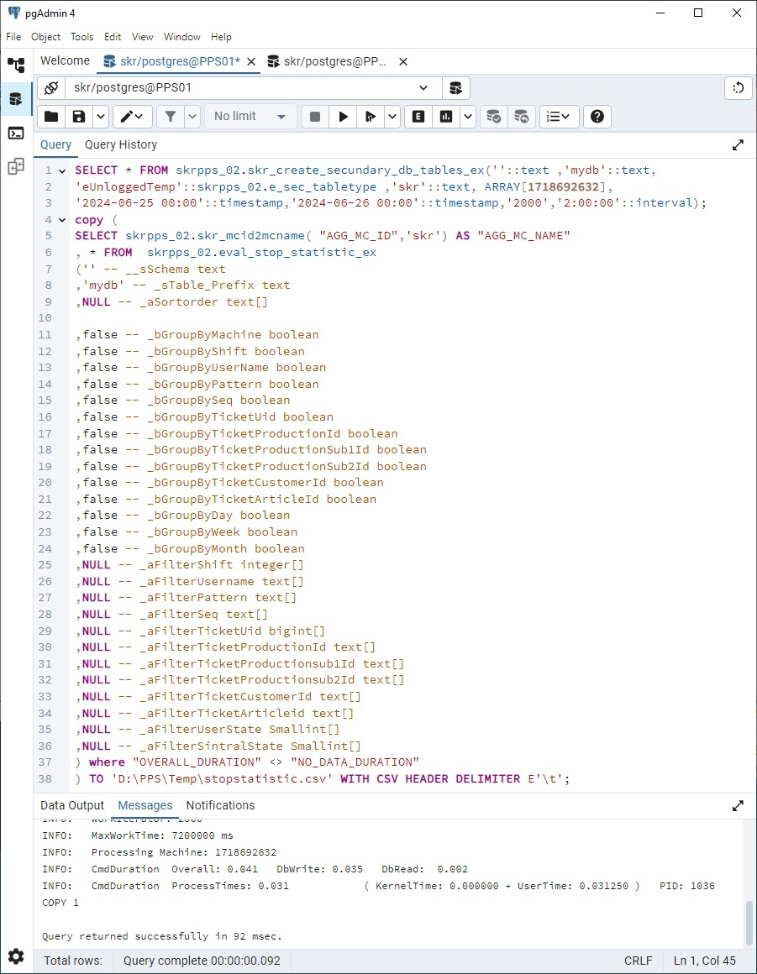Click the messages panel vertical scrollbar

(749, 923)
